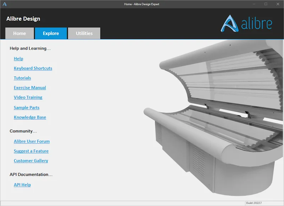
Task: Select the Explore tab
Action: point(51,33)
